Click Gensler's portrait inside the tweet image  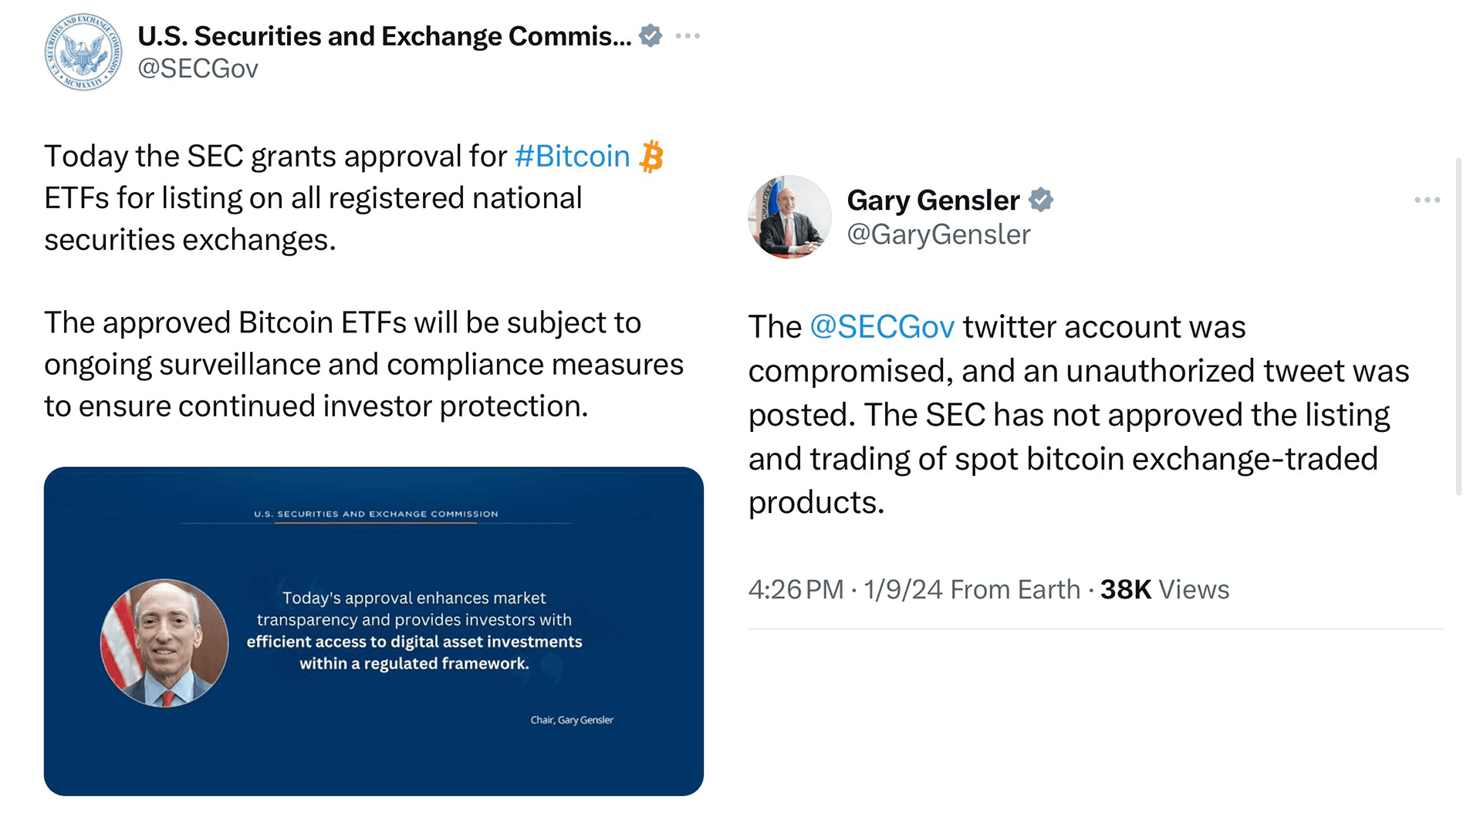(163, 640)
